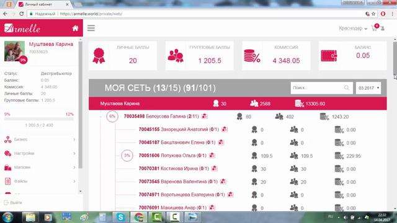Click the 9% to 12% progress bar
Screen dimensions: 397x223
click(x=38, y=119)
